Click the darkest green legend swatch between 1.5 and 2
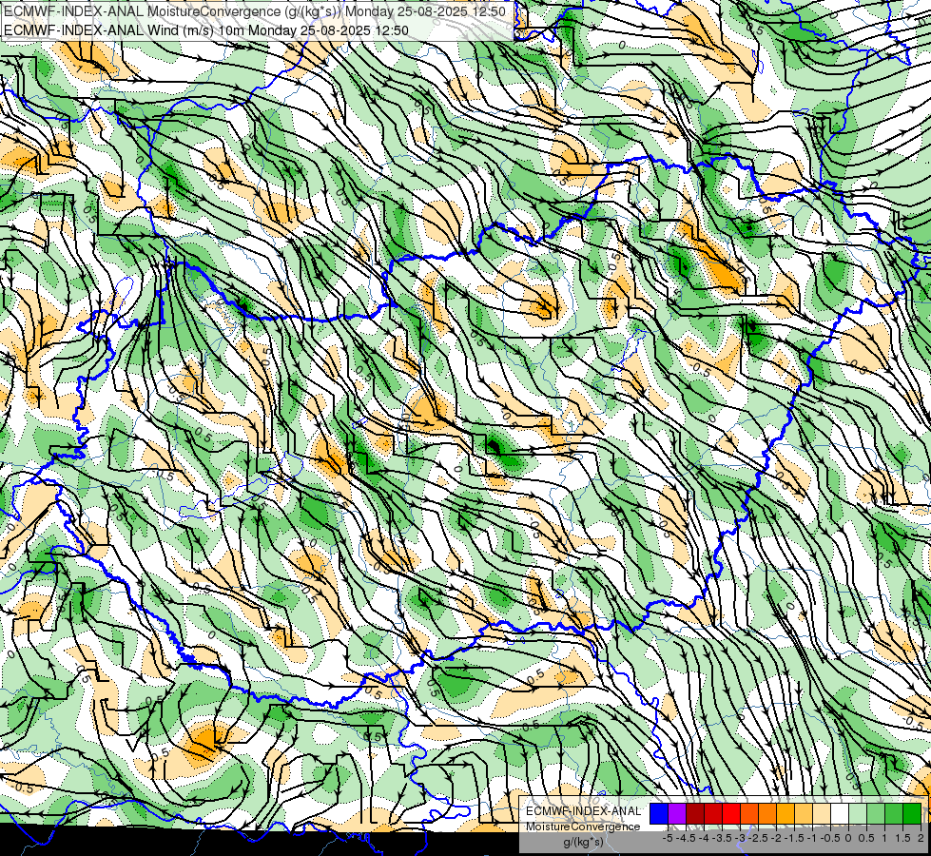Viewport: 931px width, 856px height. (x=912, y=814)
